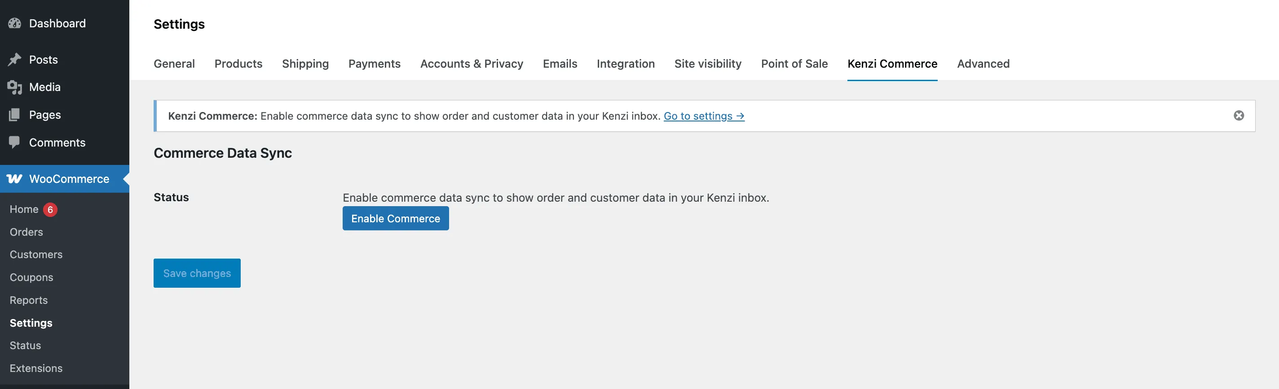Switch to Accounts & Privacy tab
This screenshot has height=389, width=1279.
[x=472, y=64]
